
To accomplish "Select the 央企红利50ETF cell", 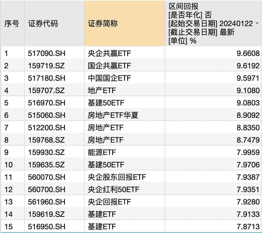I will pos(114,189).
